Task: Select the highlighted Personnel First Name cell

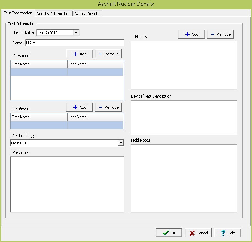Action: (x=39, y=72)
